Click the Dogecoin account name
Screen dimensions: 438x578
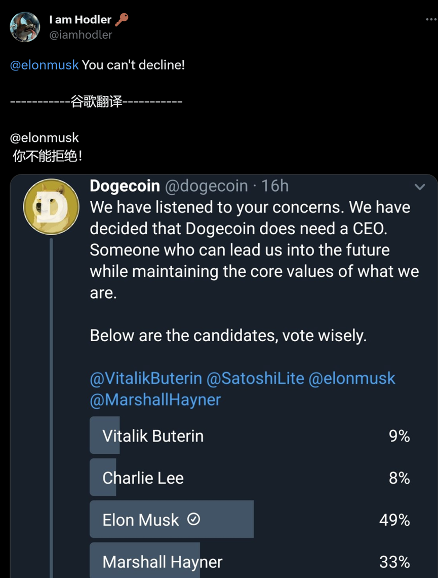pyautogui.click(x=125, y=186)
